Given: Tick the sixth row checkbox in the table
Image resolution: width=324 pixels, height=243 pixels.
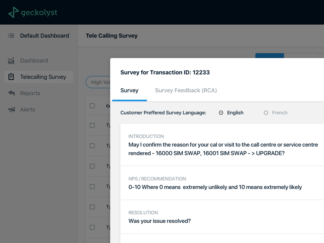Looking at the screenshot, I should [x=92, y=227].
